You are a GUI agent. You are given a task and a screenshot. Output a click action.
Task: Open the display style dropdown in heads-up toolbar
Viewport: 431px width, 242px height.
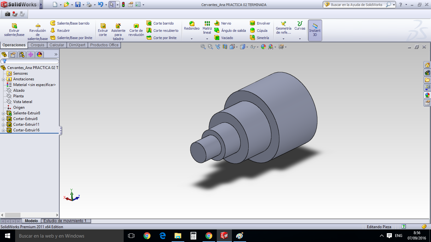(x=246, y=46)
